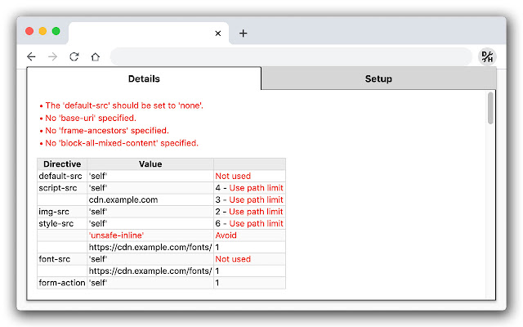
Task: Select the img-src directive cell
Action: point(62,212)
